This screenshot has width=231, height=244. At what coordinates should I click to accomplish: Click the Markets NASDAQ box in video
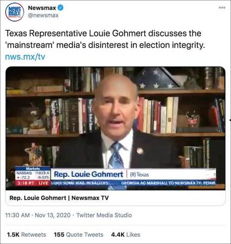point(33,173)
